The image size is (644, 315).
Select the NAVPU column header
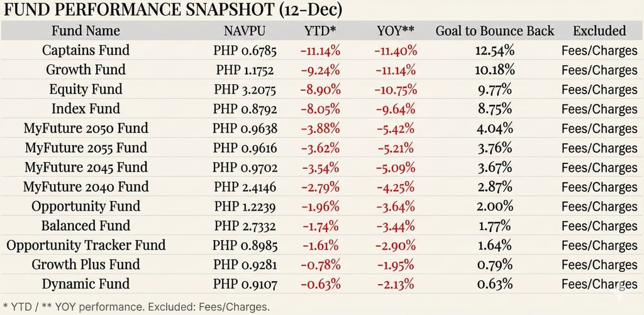[245, 31]
